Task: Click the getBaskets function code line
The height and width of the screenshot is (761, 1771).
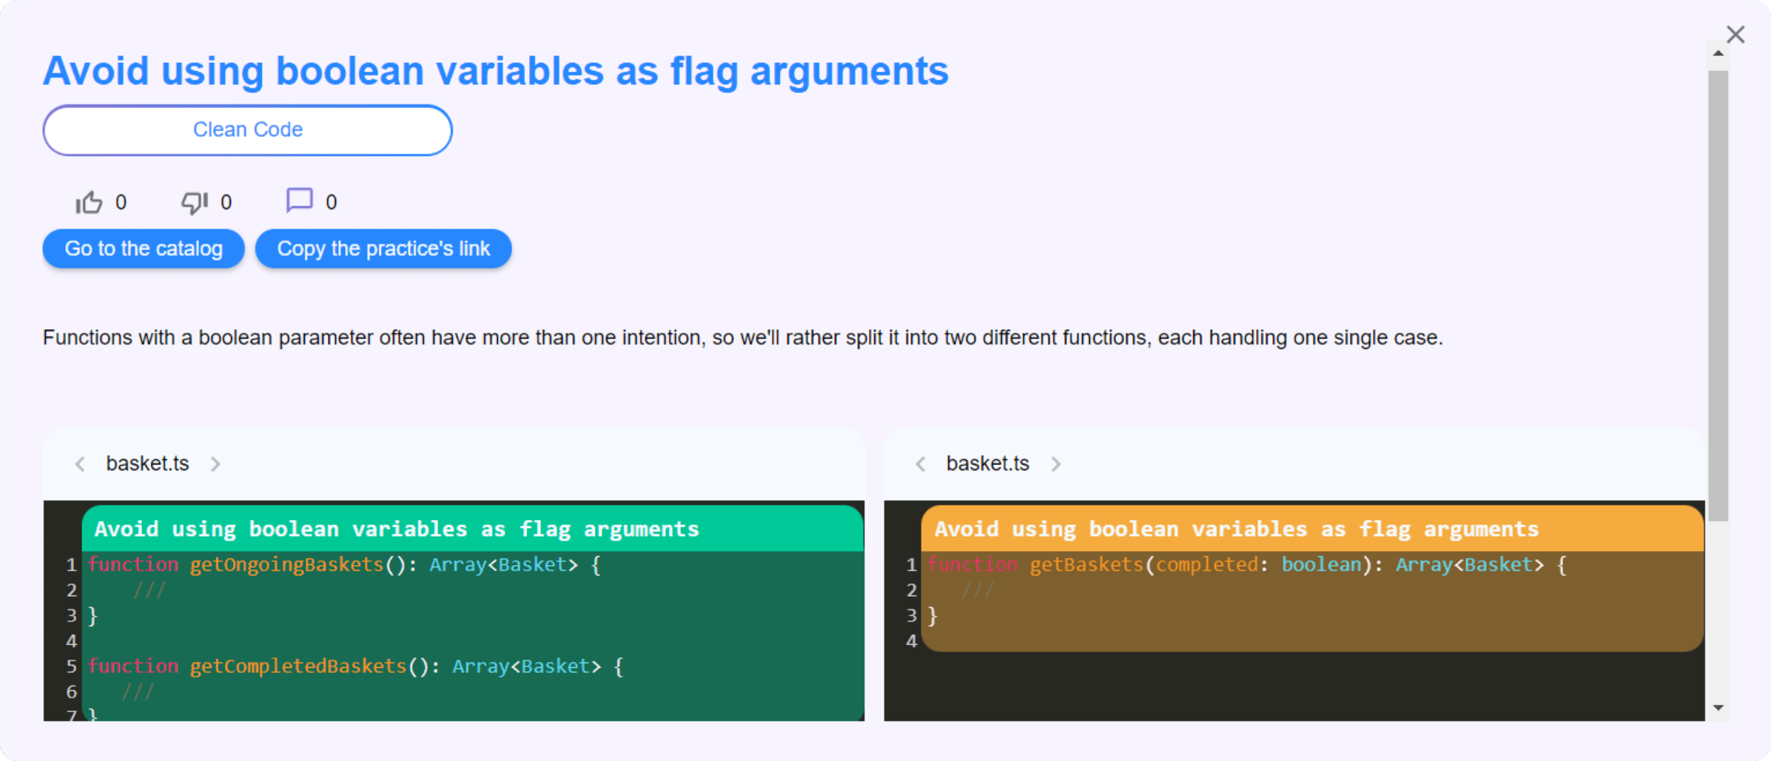Action: [1246, 565]
